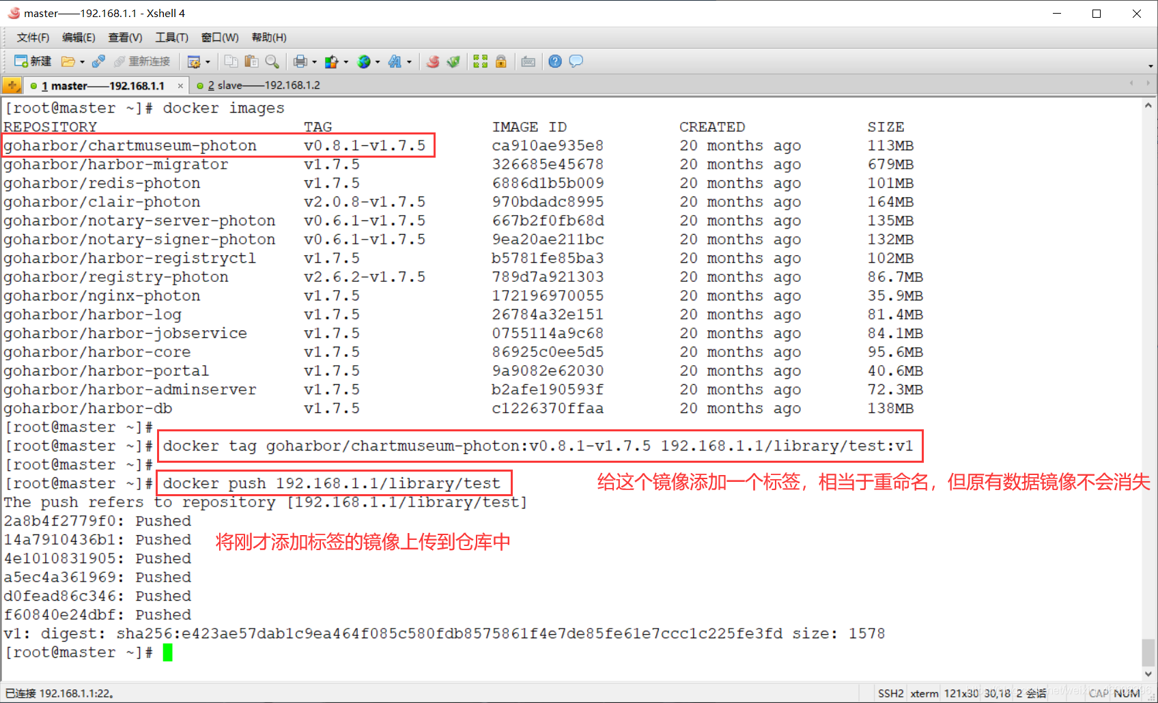Click the sha256 digest line
The width and height of the screenshot is (1158, 703).
click(x=444, y=634)
